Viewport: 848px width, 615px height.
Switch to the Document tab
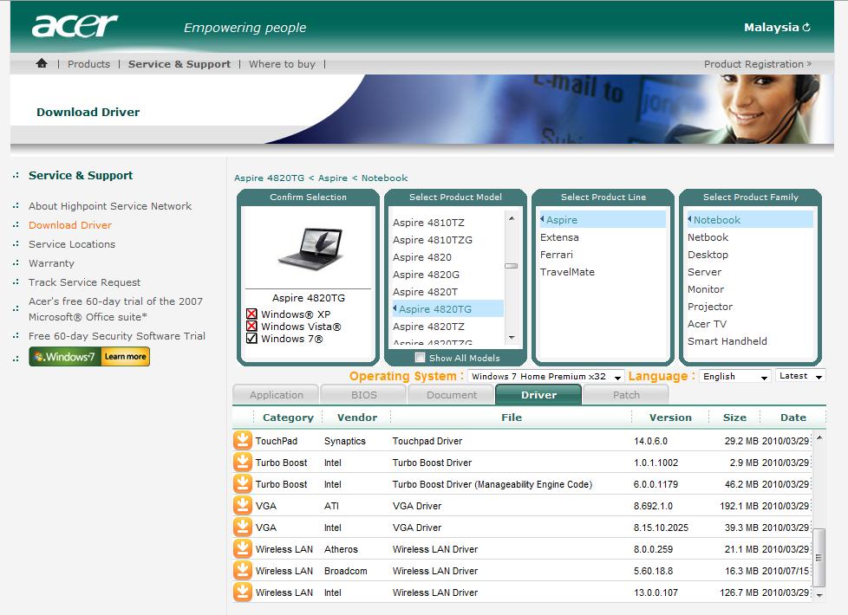click(451, 394)
